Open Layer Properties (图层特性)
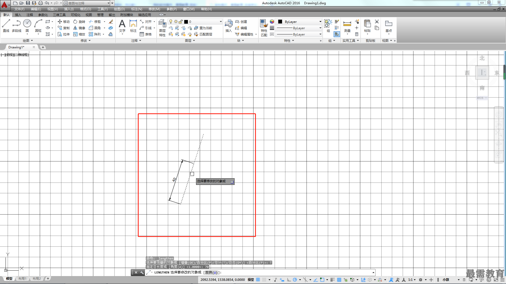 162,28
